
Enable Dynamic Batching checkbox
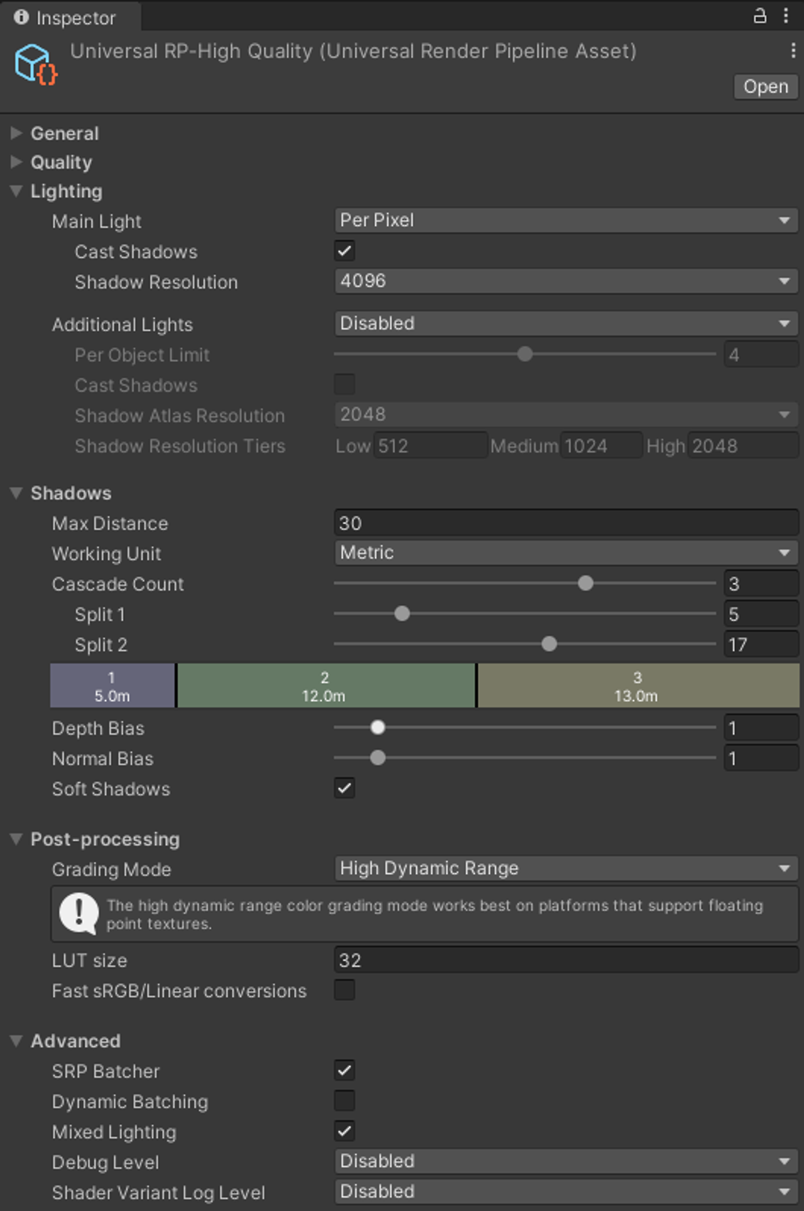[345, 1100]
